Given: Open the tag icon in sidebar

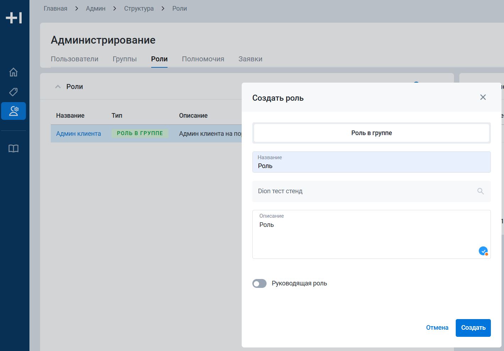Looking at the screenshot, I should pos(13,92).
